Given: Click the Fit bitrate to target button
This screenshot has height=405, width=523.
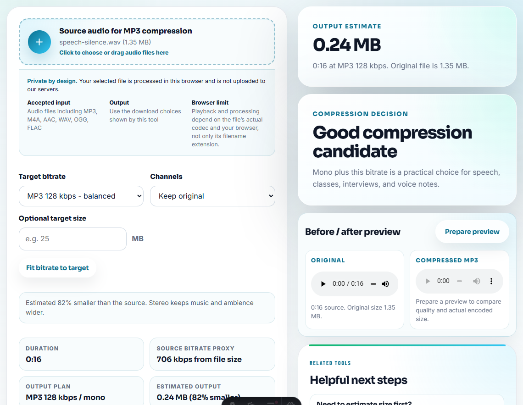Looking at the screenshot, I should pos(57,268).
